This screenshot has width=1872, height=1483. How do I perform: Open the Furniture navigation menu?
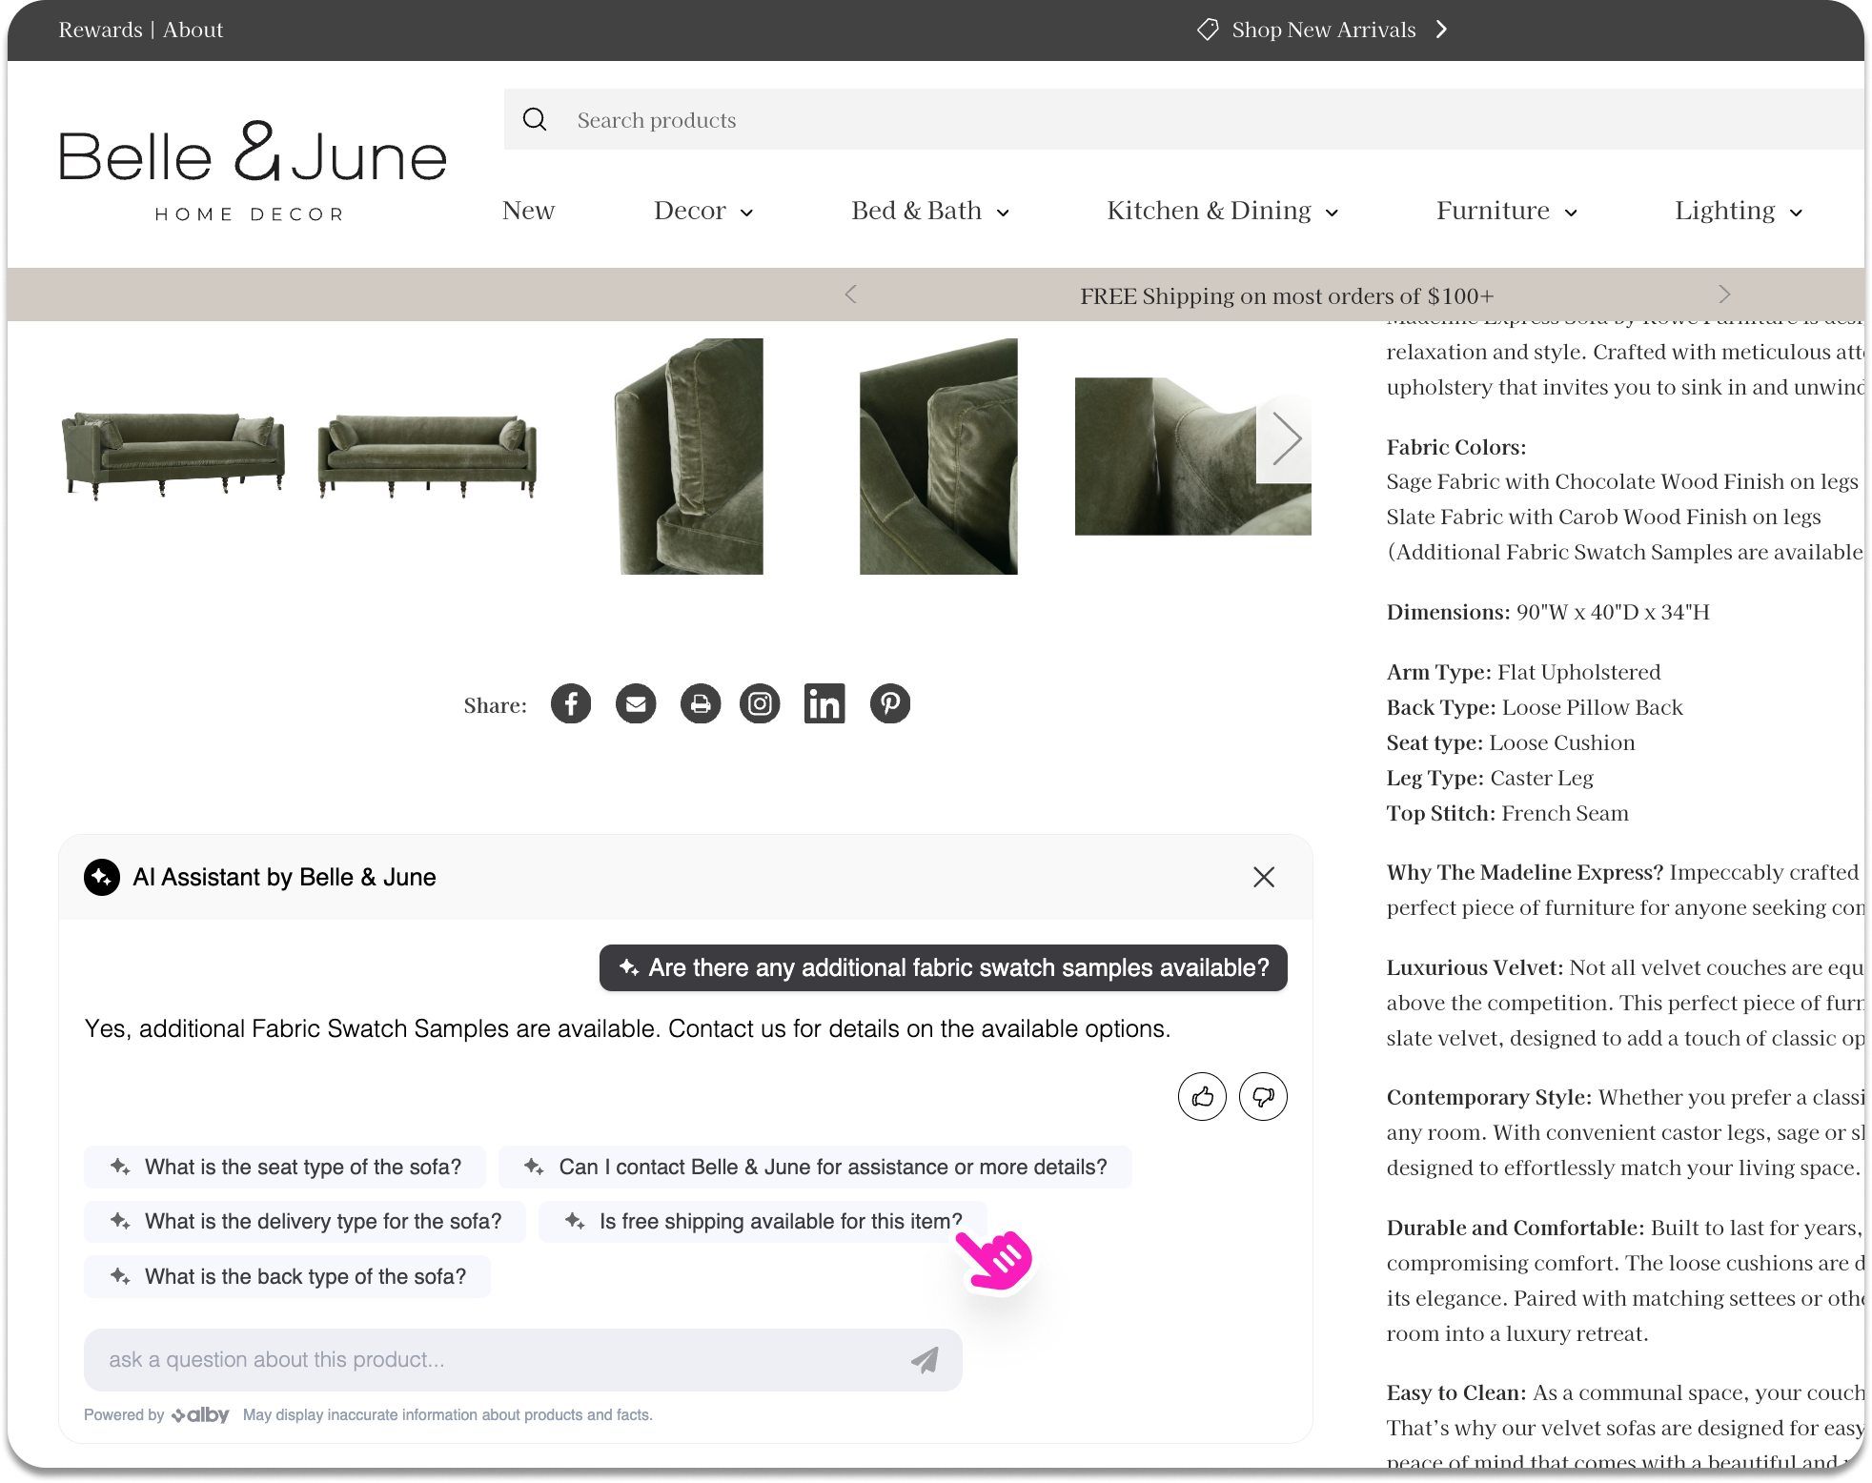click(1506, 211)
